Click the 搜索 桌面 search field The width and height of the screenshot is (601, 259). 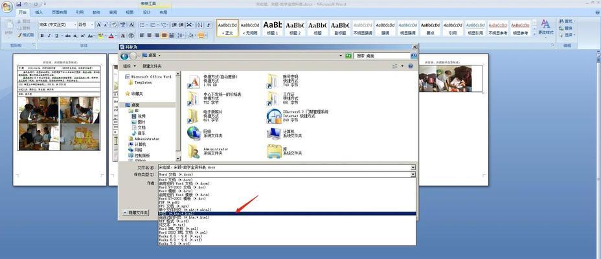coord(381,56)
